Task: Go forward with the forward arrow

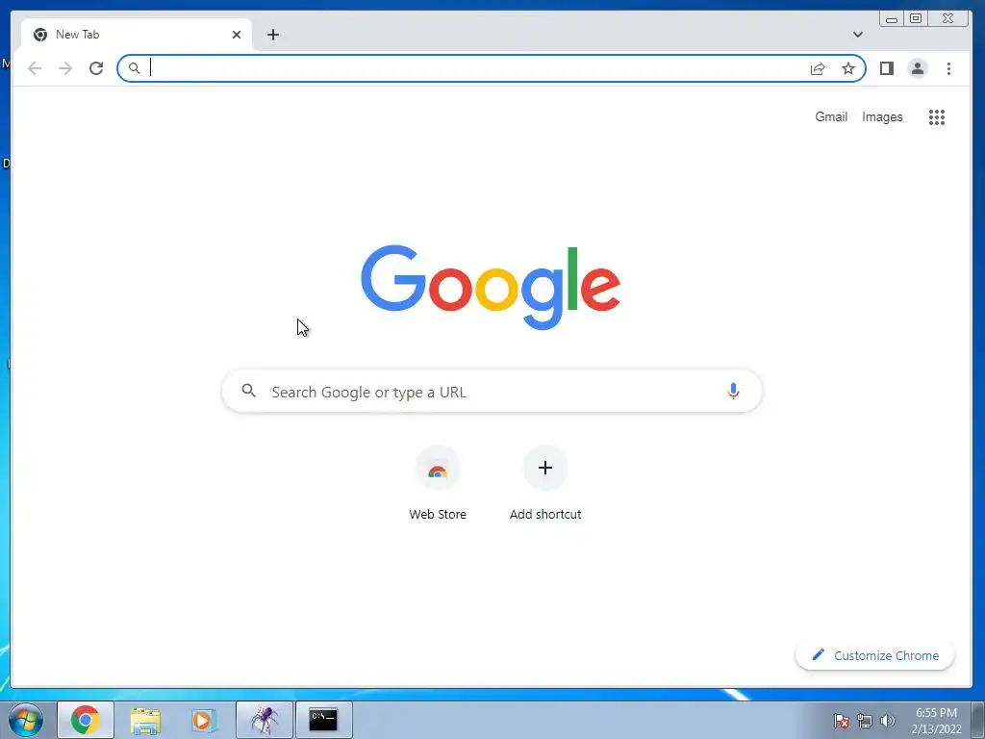Action: pyautogui.click(x=65, y=68)
